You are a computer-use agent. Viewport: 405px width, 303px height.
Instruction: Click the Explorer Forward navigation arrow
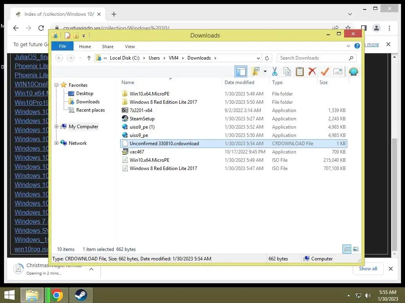coord(70,58)
